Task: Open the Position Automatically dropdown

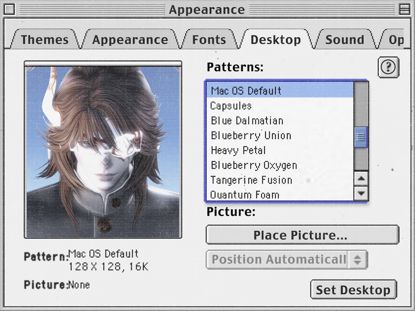Action: point(286,259)
